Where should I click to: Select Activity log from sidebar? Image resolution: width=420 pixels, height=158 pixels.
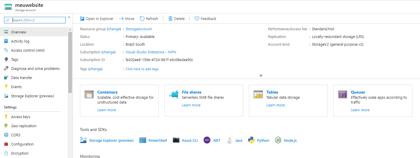coord(20,41)
